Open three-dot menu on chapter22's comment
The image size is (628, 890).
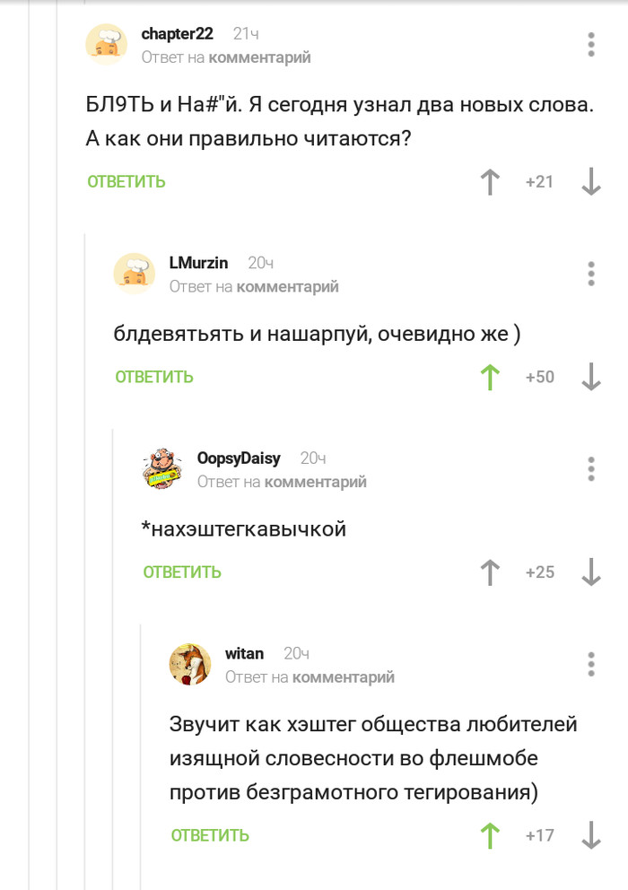[591, 44]
